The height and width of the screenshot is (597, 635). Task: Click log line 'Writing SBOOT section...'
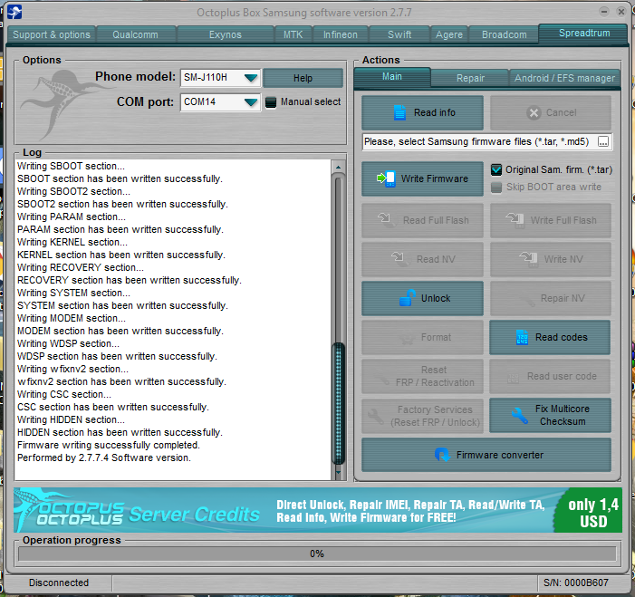(x=71, y=166)
